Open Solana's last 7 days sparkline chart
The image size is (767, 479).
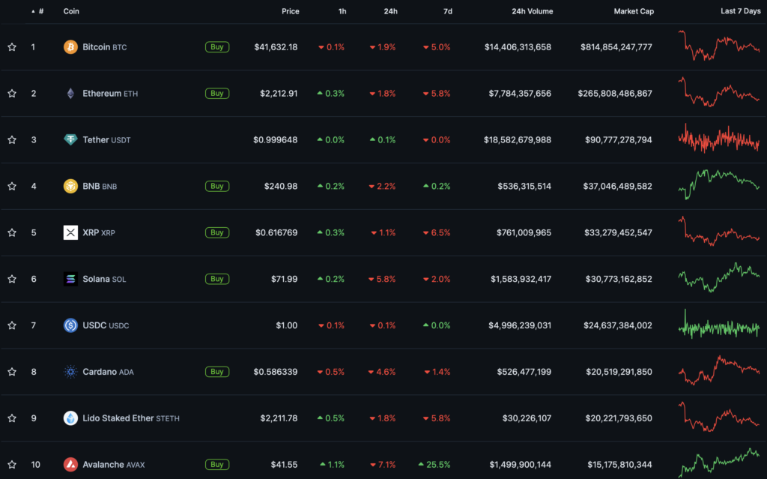tap(718, 279)
